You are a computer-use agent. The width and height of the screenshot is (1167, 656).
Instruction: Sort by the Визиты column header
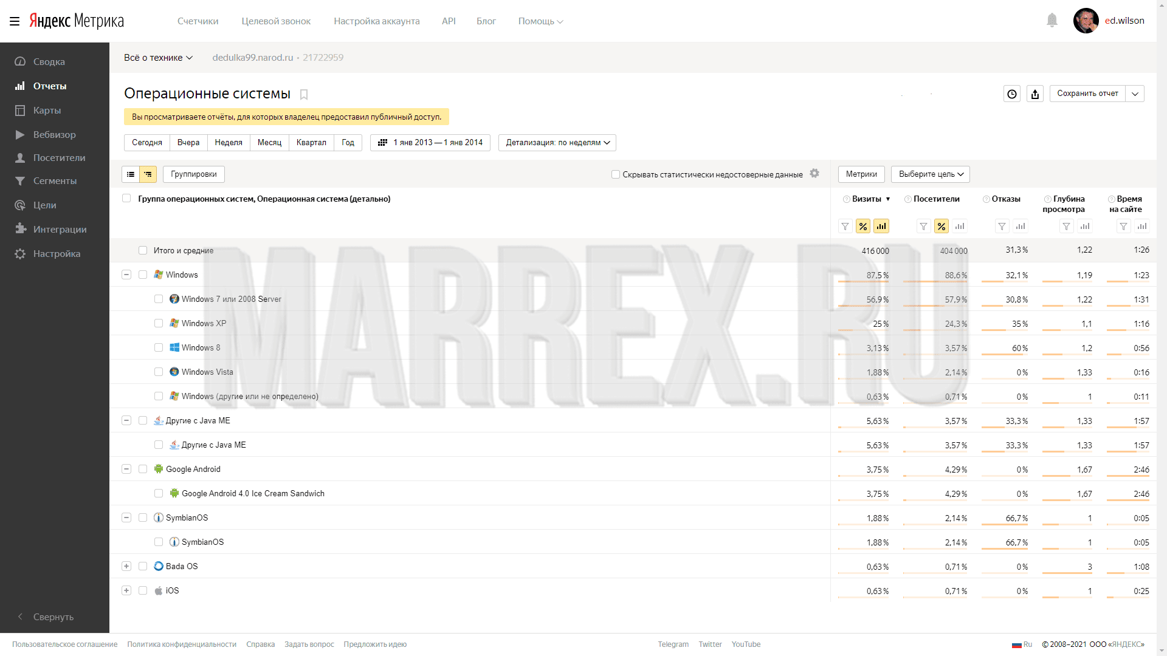point(866,199)
